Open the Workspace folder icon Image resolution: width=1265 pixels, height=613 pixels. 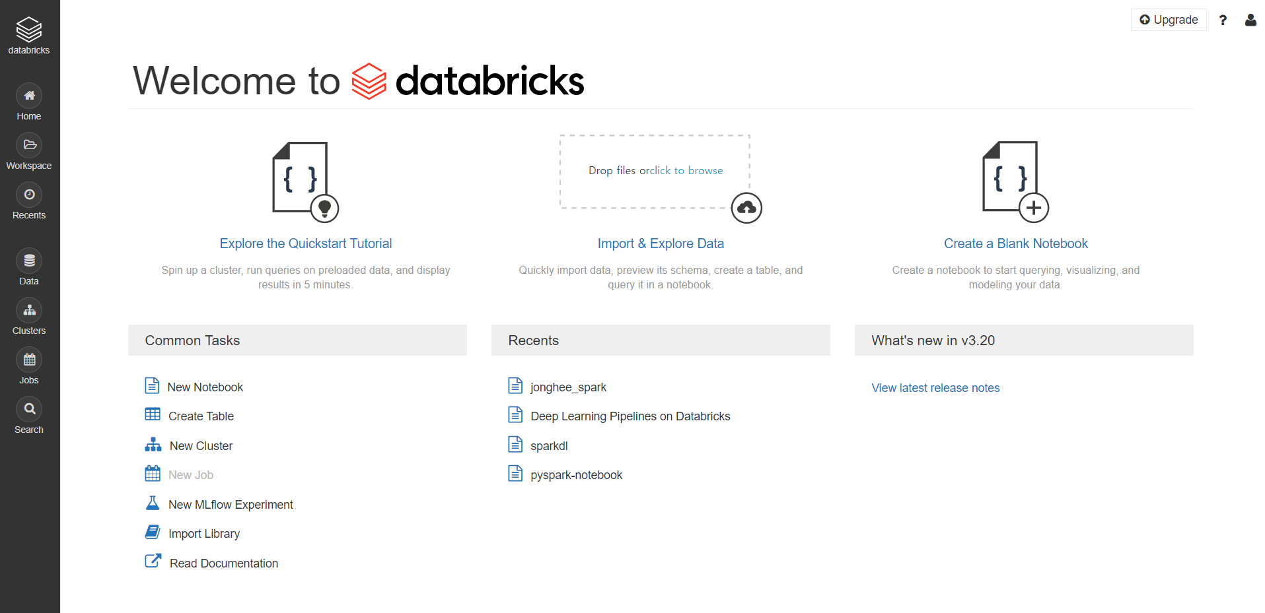tap(29, 145)
